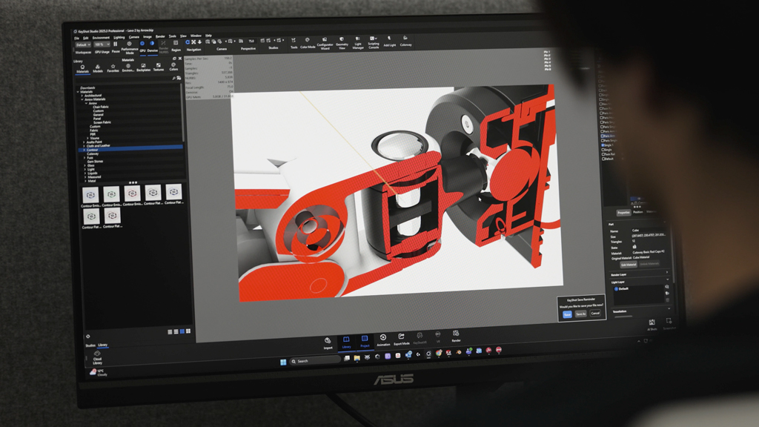Click the KeyShotXR icon

click(420, 338)
